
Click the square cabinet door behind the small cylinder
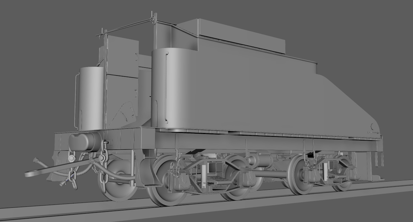[x=123, y=56]
